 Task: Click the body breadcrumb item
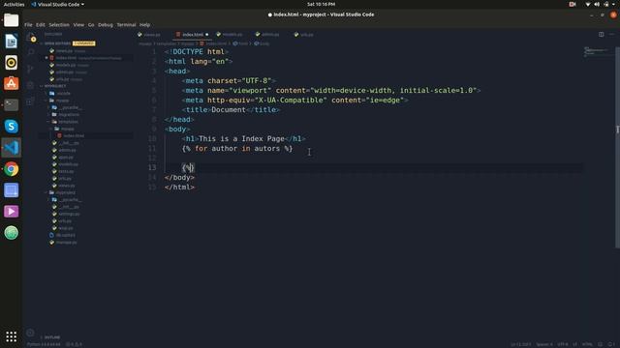pyautogui.click(x=263, y=43)
